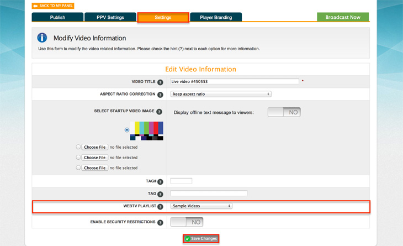Click the Broadcast Now button

click(343, 17)
